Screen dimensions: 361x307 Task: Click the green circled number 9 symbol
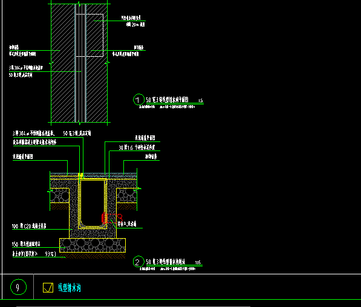pos(18,286)
